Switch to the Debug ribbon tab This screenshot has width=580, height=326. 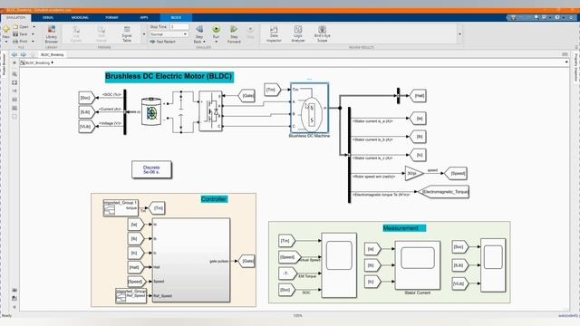[48, 17]
